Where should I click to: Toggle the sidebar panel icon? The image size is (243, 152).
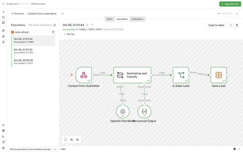coord(3,22)
